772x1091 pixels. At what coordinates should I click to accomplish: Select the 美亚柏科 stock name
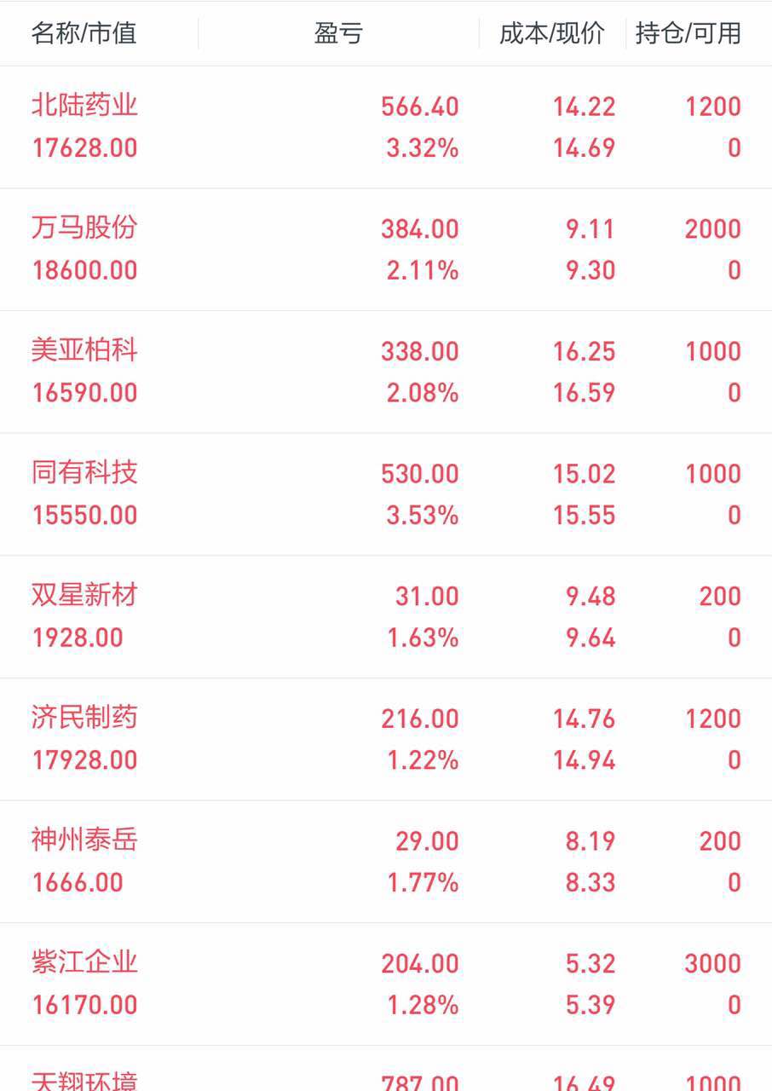(84, 350)
